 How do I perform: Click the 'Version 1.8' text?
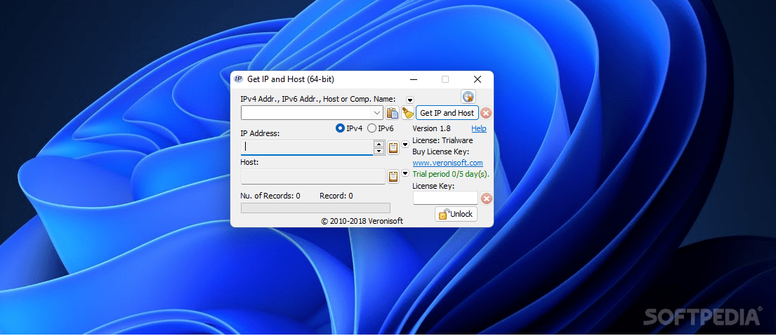click(432, 128)
